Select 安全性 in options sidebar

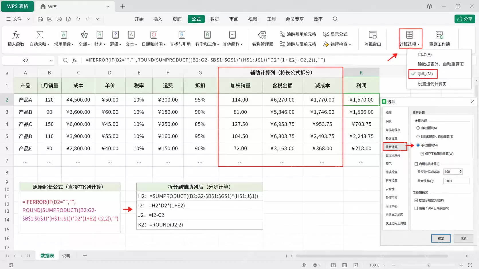[390, 189]
